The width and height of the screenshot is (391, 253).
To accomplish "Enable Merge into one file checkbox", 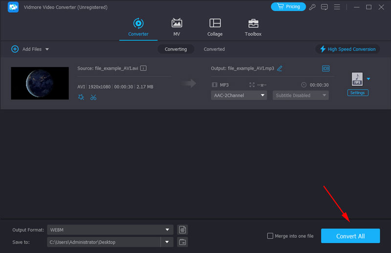I will click(270, 236).
